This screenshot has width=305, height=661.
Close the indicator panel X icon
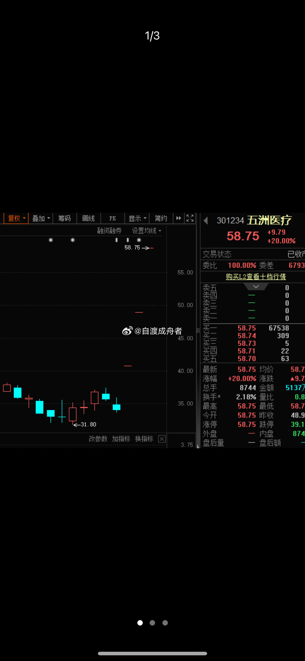[x=162, y=439]
